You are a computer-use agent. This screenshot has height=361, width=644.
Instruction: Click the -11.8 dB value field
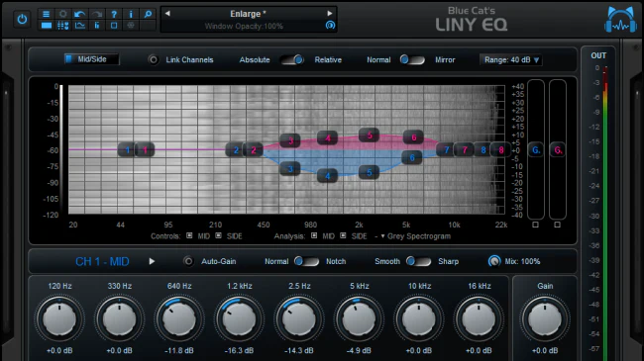[179, 351]
